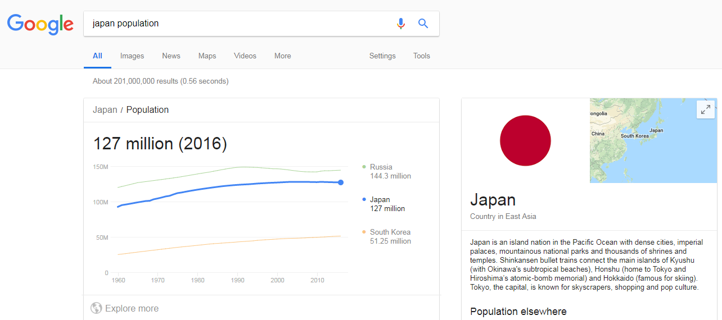
Task: Click the Population elsewhere heading
Action: point(518,312)
